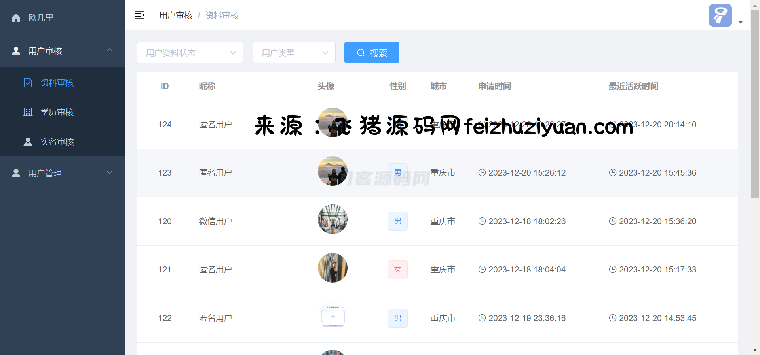Click the 用户审核 breadcrumb link

[x=176, y=15]
